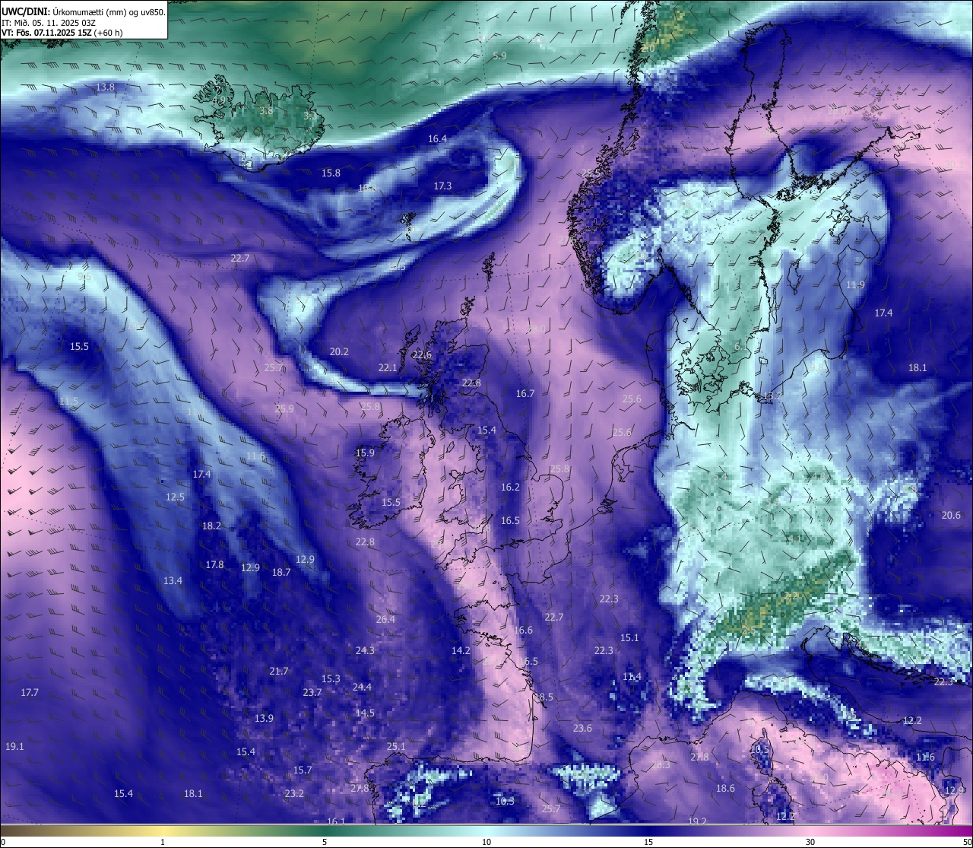Click the 15.9 value label over Ireland
Screen dimensions: 973x848
[365, 453]
